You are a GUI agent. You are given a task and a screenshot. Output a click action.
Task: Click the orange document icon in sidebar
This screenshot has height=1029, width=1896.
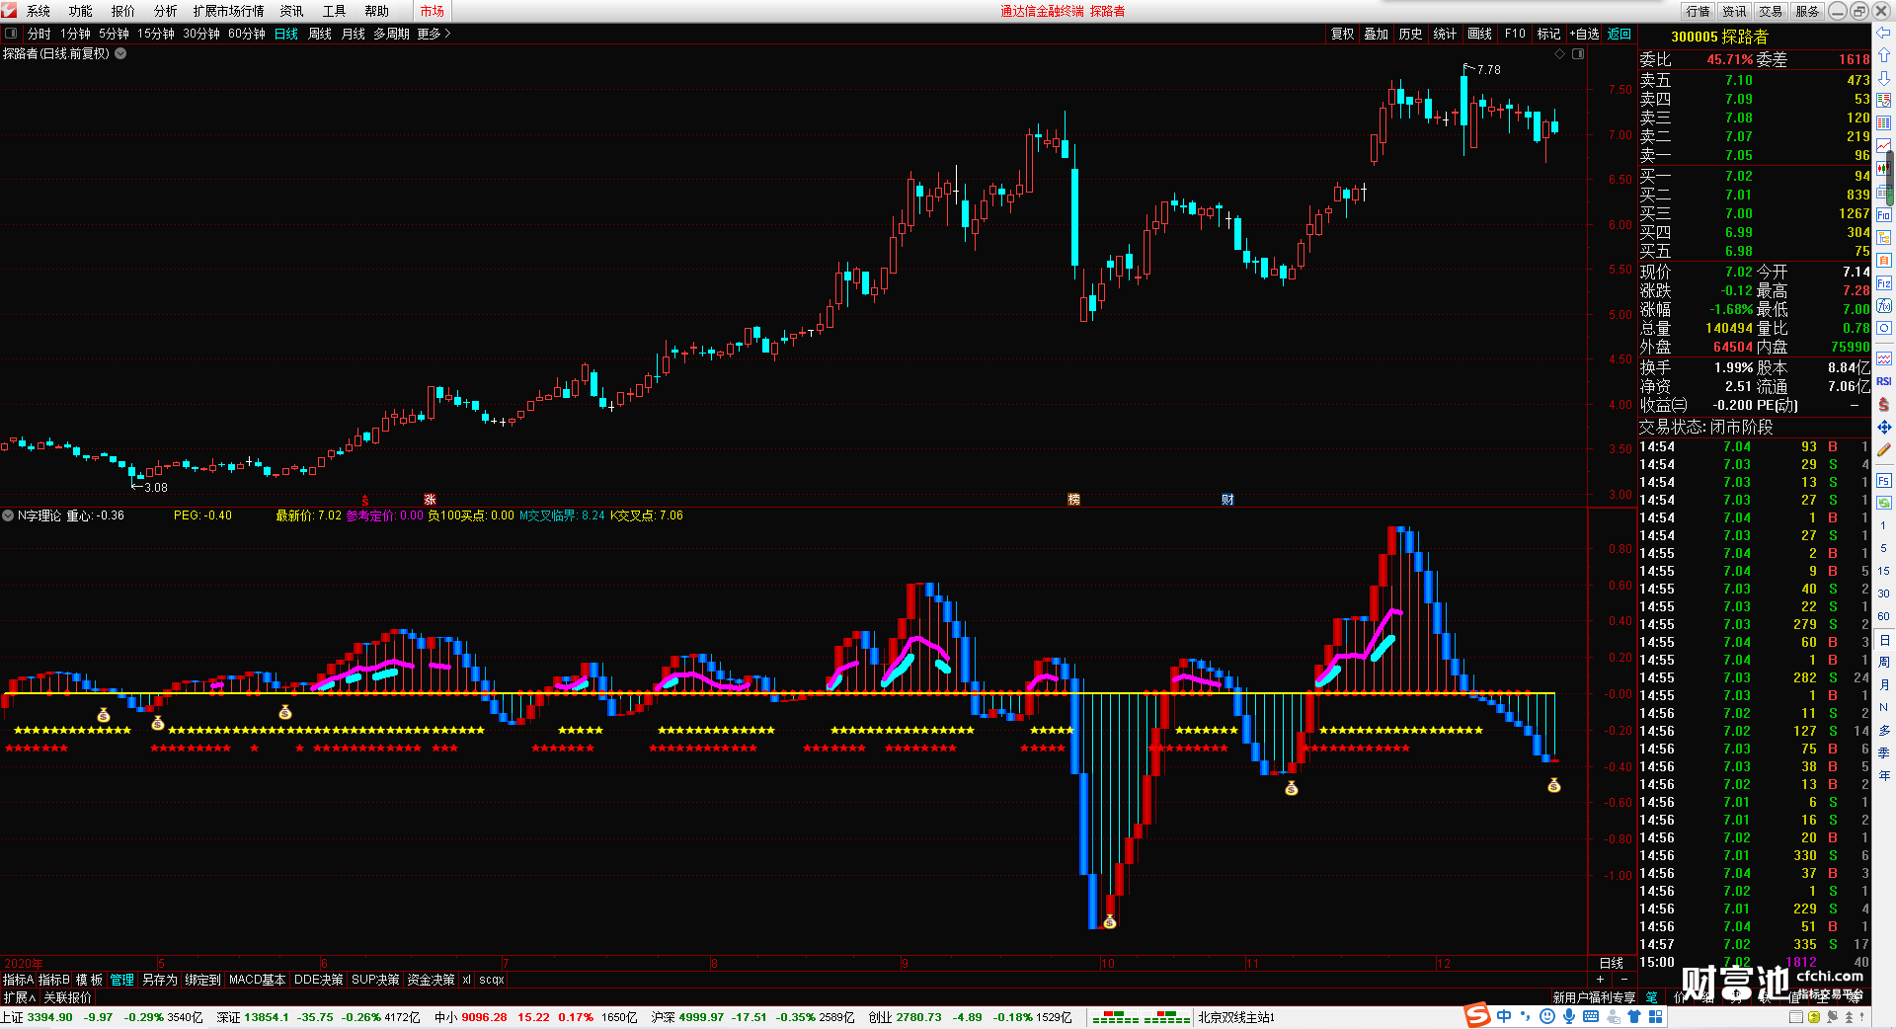(1884, 261)
